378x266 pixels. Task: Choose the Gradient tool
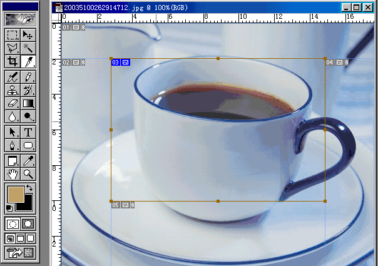[28, 103]
